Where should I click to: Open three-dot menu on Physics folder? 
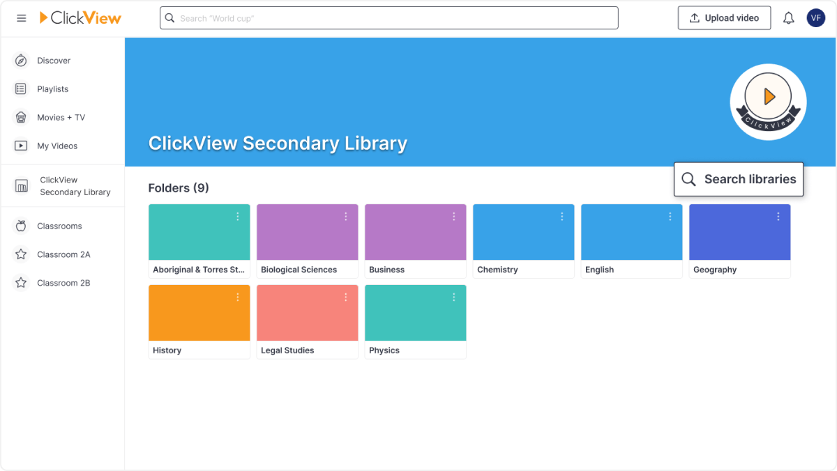point(453,298)
